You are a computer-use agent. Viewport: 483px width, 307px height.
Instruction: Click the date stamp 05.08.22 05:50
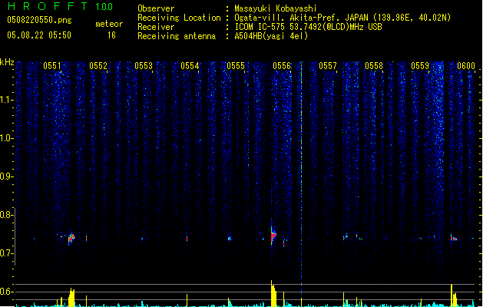click(39, 35)
